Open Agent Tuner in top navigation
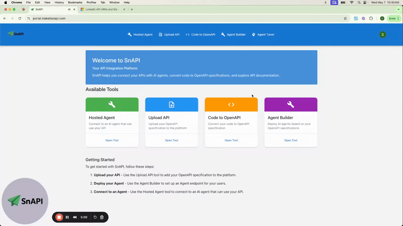 point(263,35)
